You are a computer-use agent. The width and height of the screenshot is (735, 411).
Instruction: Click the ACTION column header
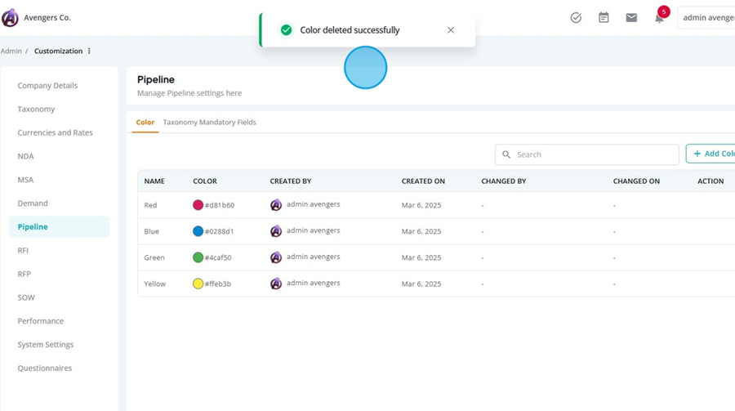710,181
